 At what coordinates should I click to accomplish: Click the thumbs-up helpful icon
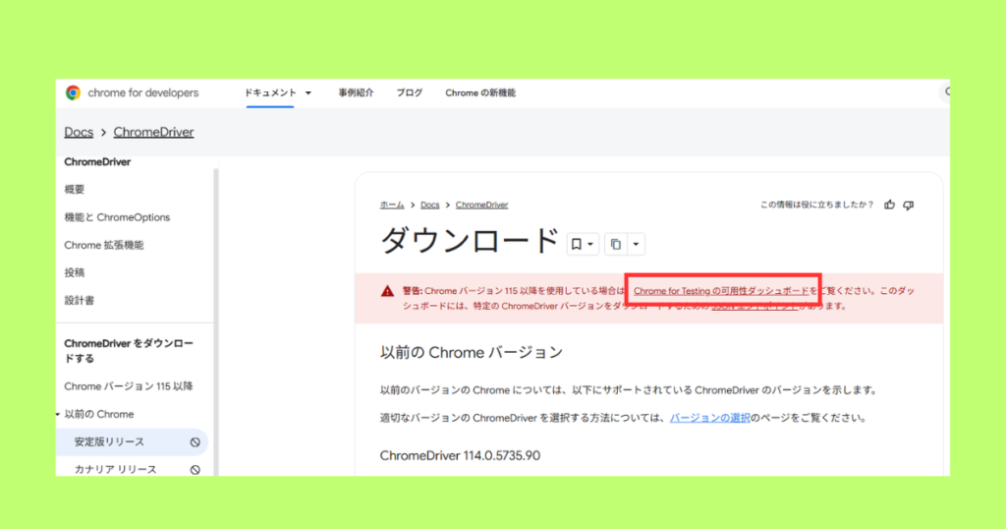890,205
